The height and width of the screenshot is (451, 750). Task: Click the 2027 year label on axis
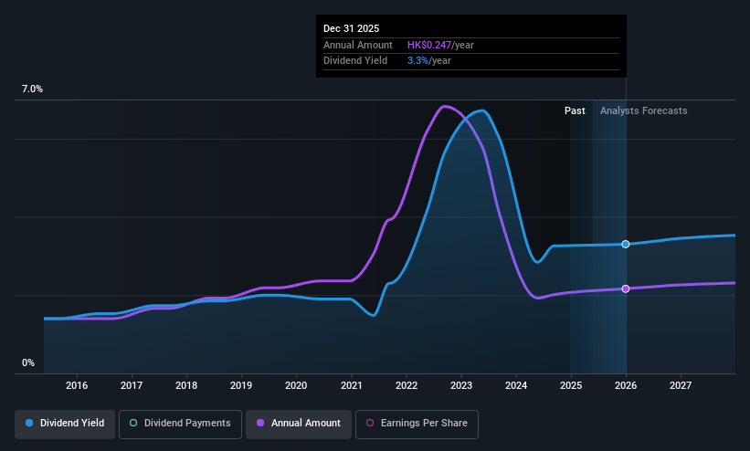coord(681,385)
